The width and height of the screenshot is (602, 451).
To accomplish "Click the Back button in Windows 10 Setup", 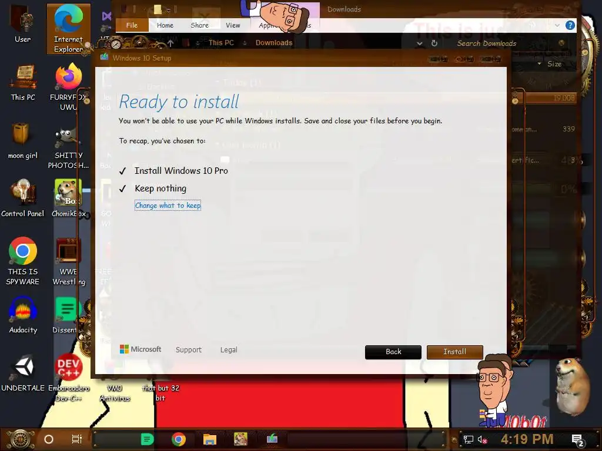I will click(393, 352).
